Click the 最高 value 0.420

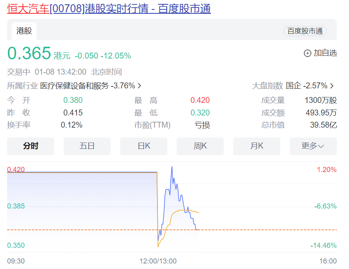click(x=200, y=100)
